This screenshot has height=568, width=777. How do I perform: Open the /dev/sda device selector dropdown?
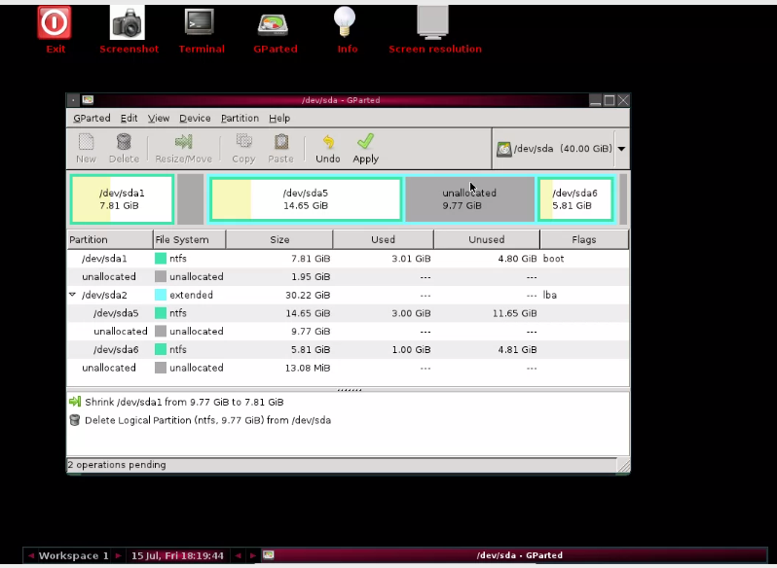621,149
